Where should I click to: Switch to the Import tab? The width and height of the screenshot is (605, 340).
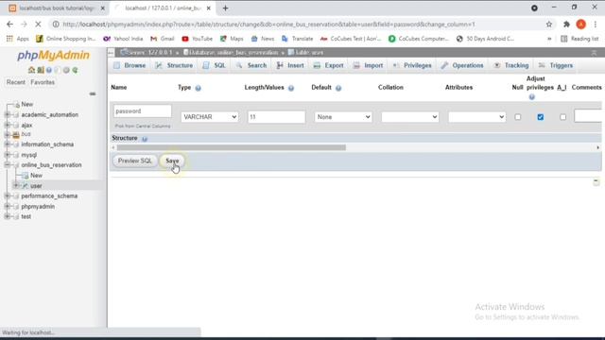click(x=368, y=65)
